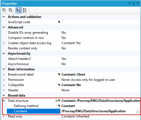
Task: Toggle the categorized view toolbar button
Action: pyautogui.click(x=19, y=10)
